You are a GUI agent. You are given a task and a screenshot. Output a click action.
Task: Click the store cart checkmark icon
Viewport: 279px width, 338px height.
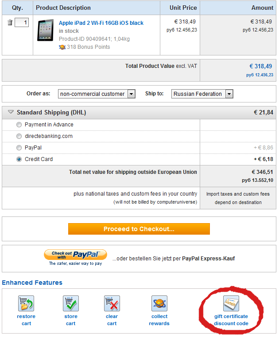[x=71, y=303]
